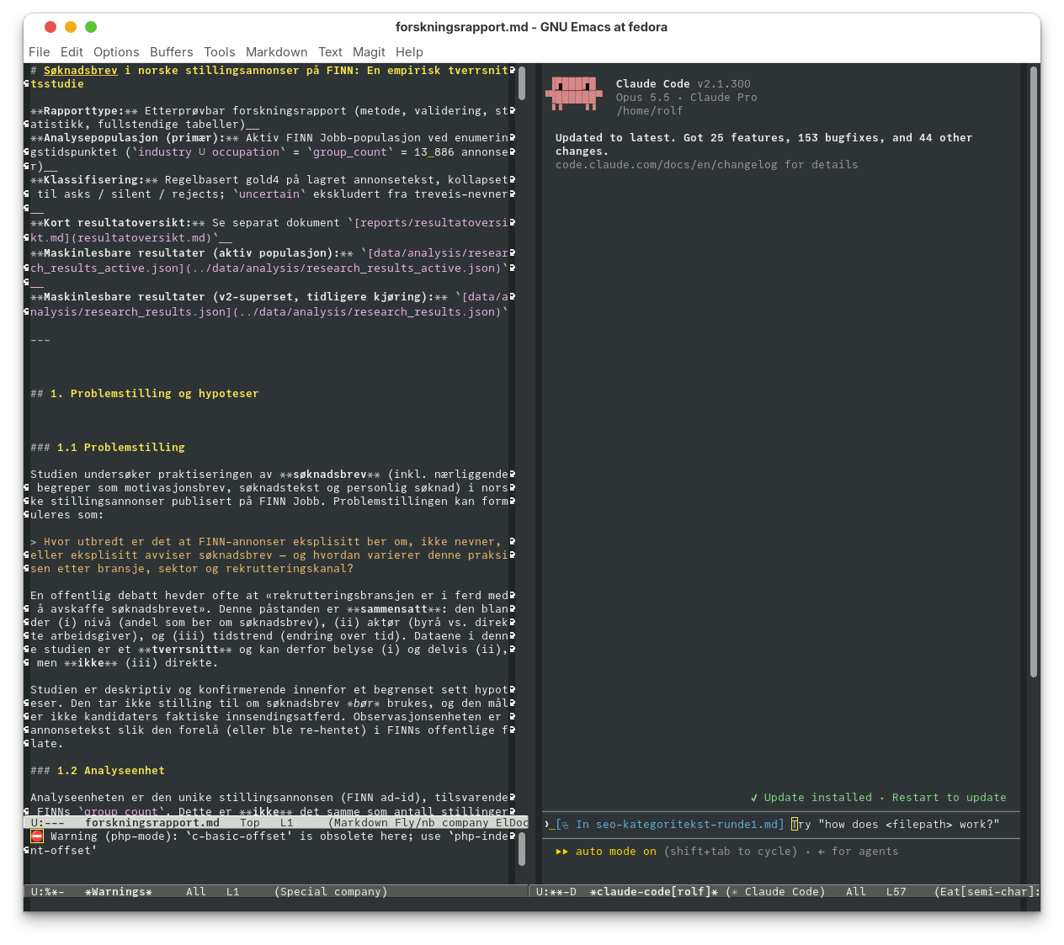Click the macOS green zoom window button

(x=91, y=27)
